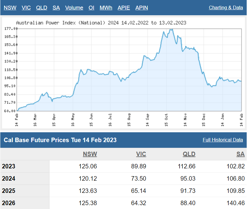Select the OI tab

[x=91, y=8]
